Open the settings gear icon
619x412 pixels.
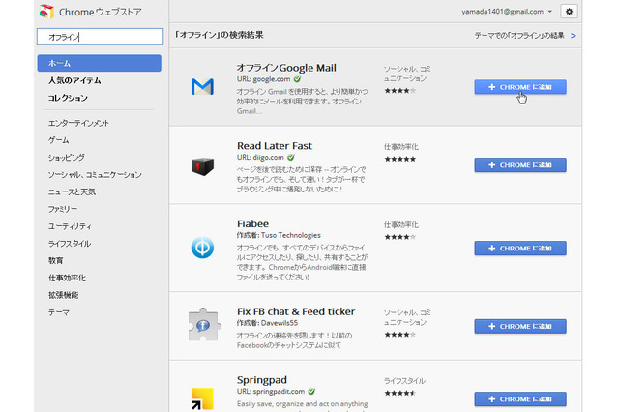(569, 12)
